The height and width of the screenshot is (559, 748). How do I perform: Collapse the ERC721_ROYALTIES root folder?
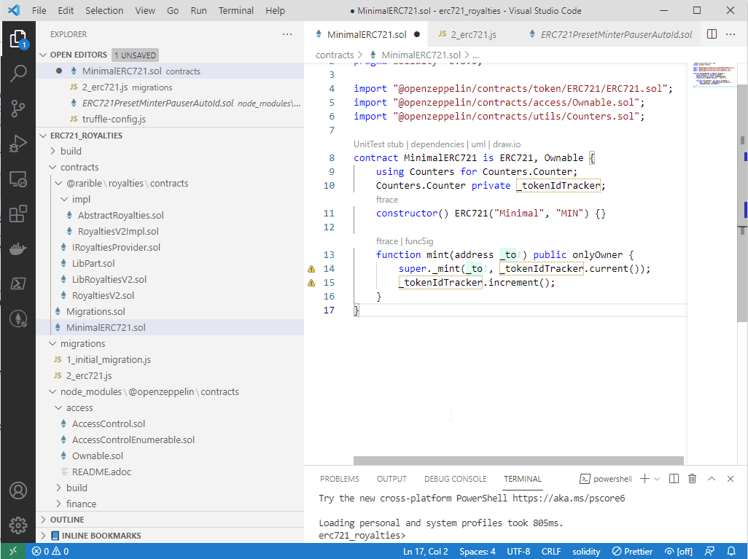pos(44,136)
